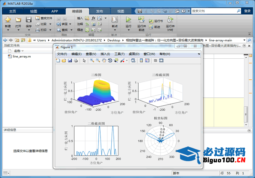
Task: Open Figure 1 Help (帮助) menu
Action: (165, 54)
